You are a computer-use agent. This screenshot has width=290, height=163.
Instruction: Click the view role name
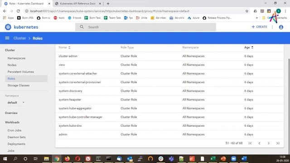click(62, 65)
